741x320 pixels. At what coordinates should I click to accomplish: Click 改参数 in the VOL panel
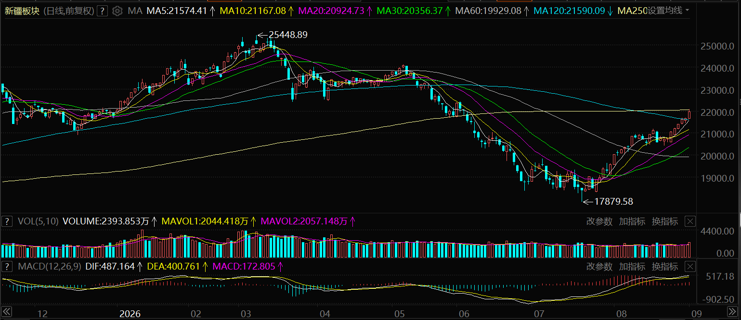pos(599,222)
